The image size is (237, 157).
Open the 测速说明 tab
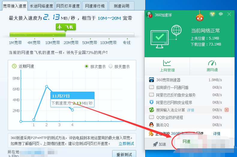tap(121, 6)
